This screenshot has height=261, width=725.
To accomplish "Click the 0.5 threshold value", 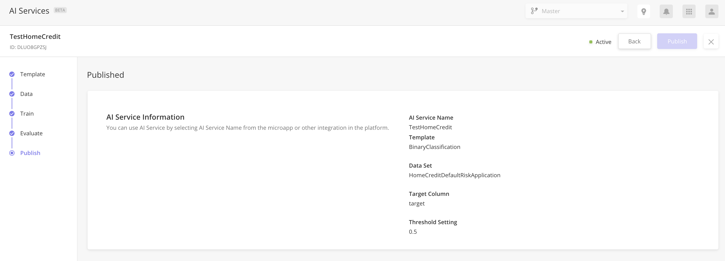I will pyautogui.click(x=413, y=231).
